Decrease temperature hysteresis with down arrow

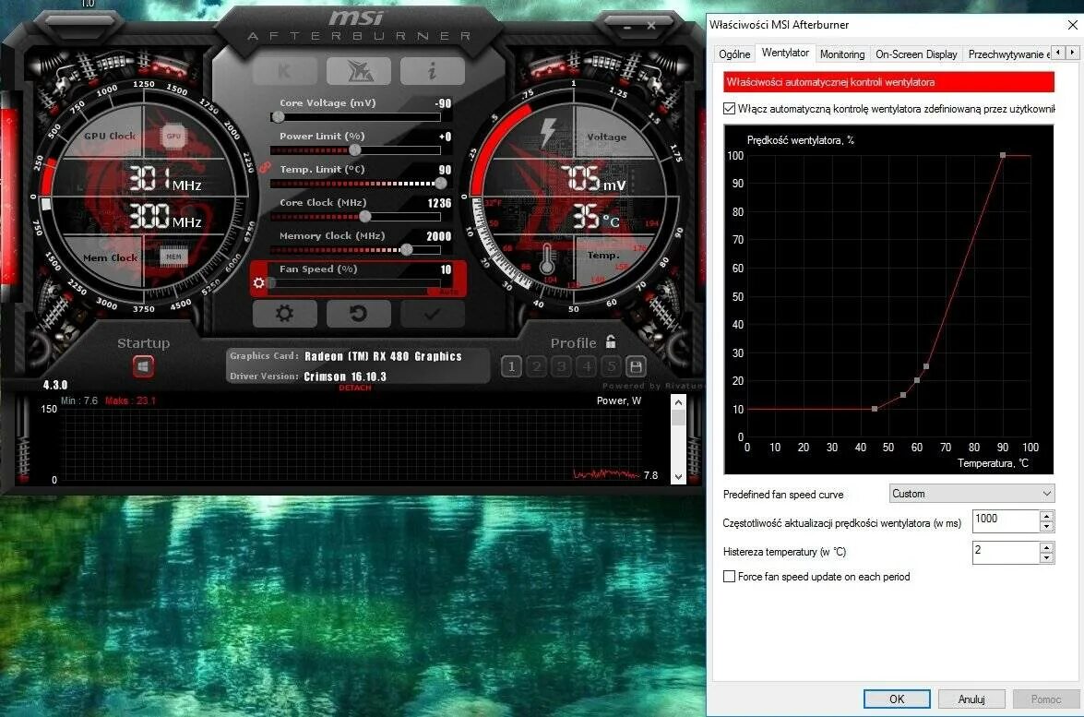click(1047, 558)
